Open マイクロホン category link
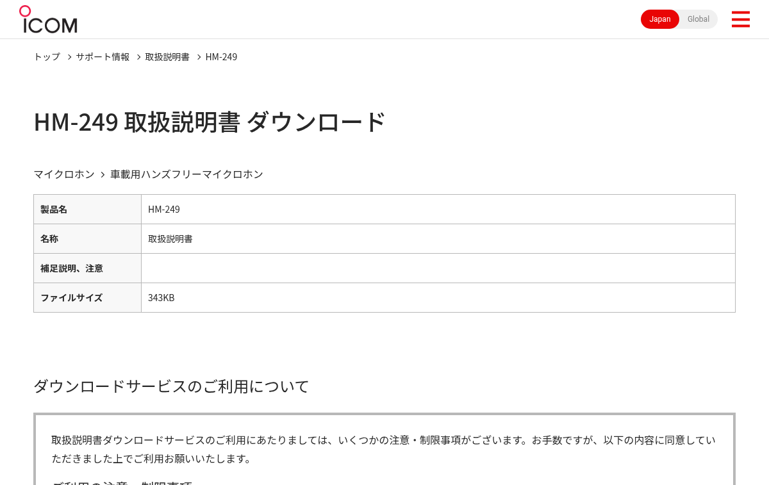This screenshot has width=769, height=485. [64, 174]
